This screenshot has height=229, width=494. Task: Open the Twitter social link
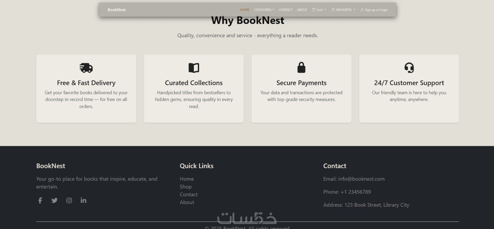[54, 201]
